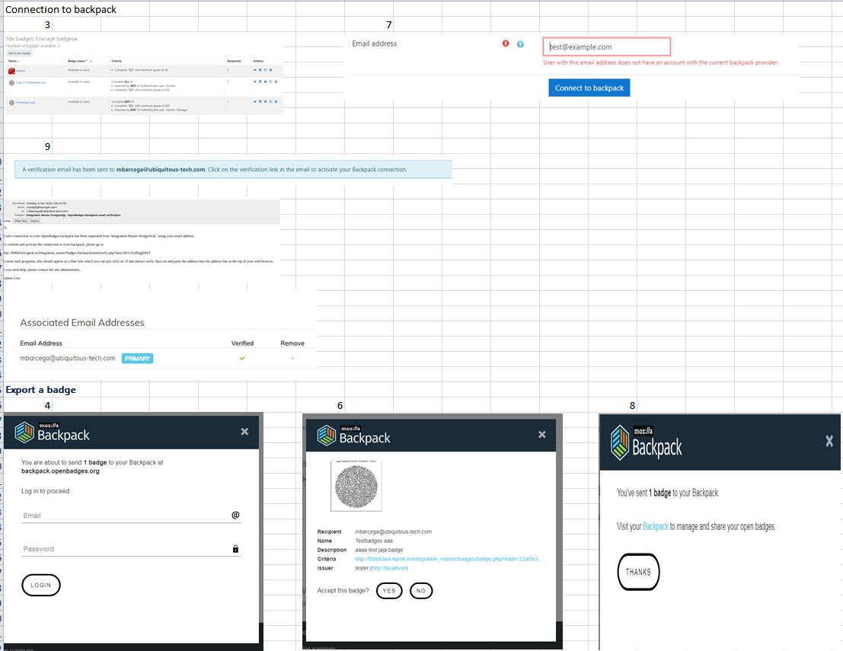Click Backpack logo in accept-badge dialog
843x651 pixels.
(x=353, y=436)
